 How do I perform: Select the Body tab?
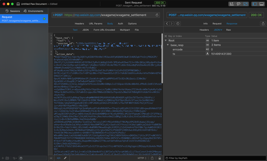coord(110,23)
